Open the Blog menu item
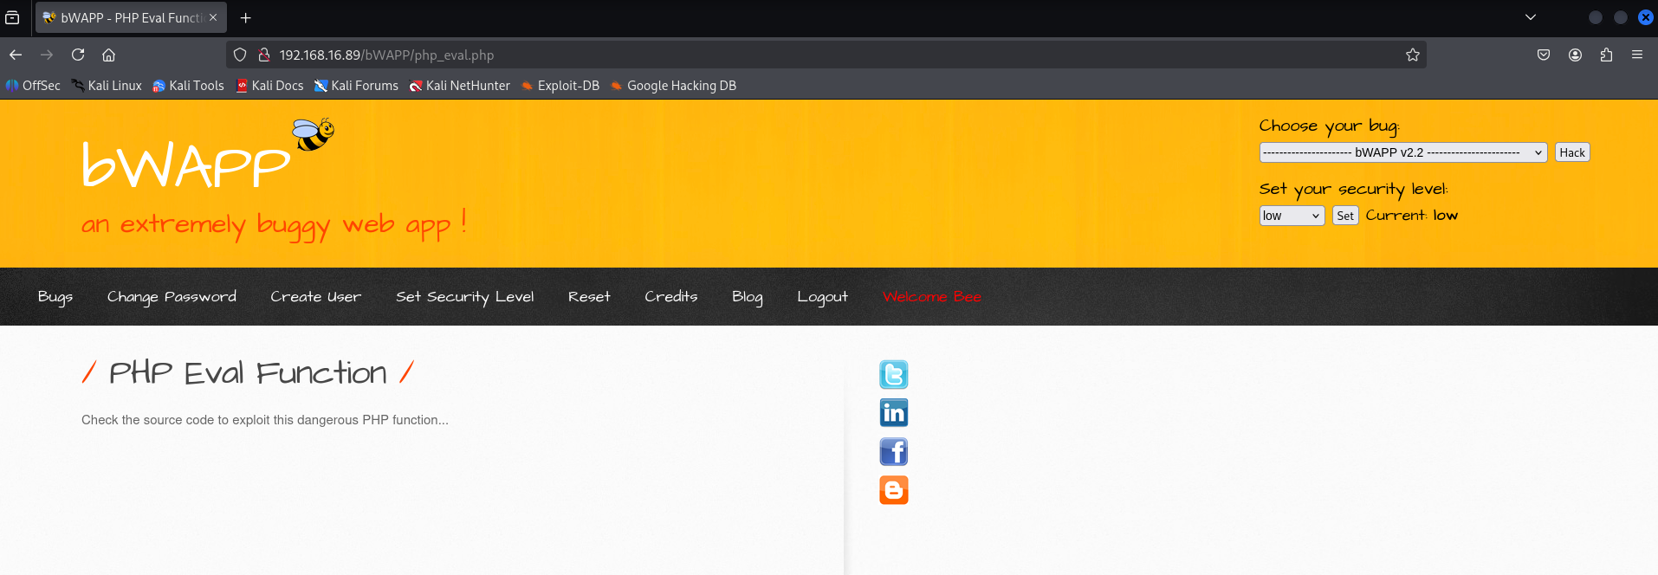This screenshot has height=575, width=1658. (x=748, y=297)
